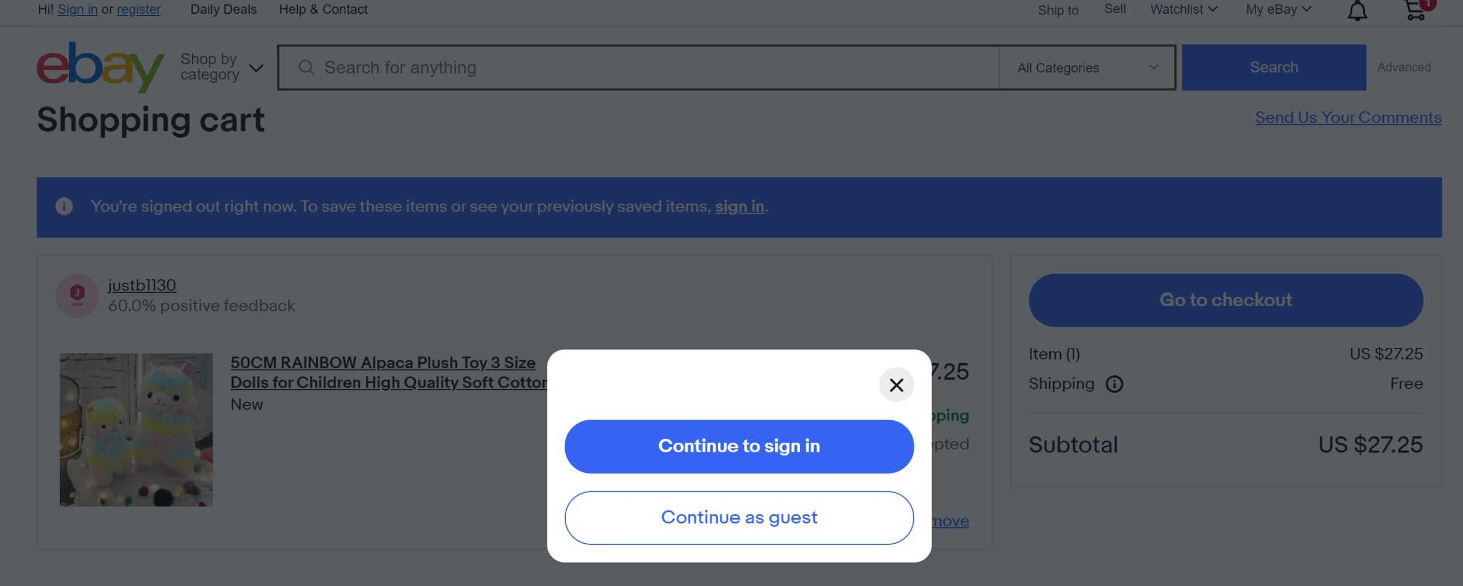The height and width of the screenshot is (586, 1463).
Task: Choose Continue as guest
Action: click(739, 517)
